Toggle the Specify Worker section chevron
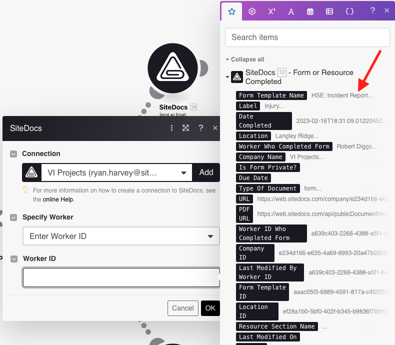Image resolution: width=395 pixels, height=345 pixels. [x=13, y=217]
